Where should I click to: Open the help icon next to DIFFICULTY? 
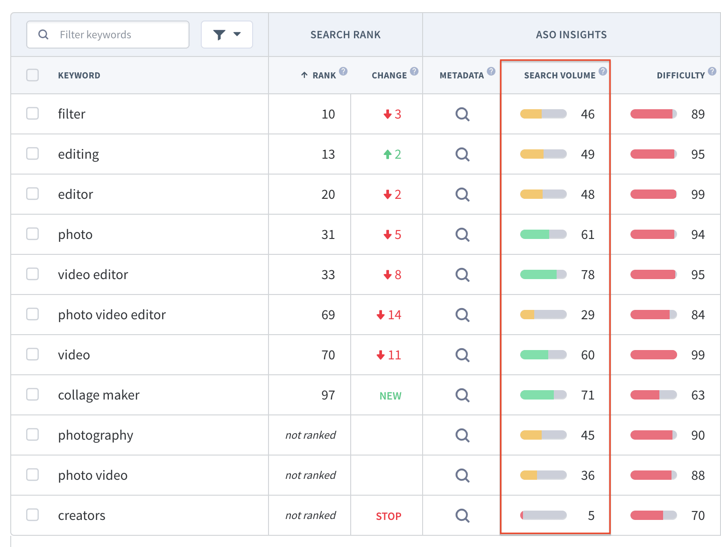(x=712, y=71)
